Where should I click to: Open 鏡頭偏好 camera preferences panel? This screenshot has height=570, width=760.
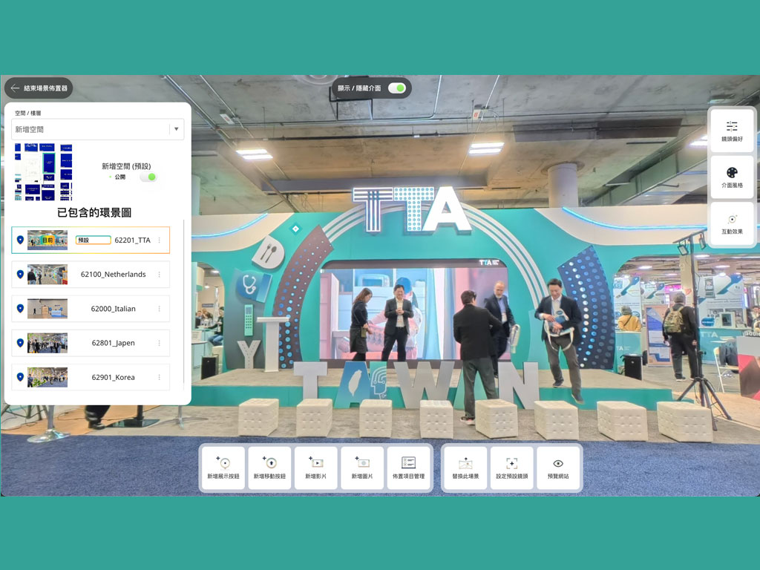pos(732,131)
